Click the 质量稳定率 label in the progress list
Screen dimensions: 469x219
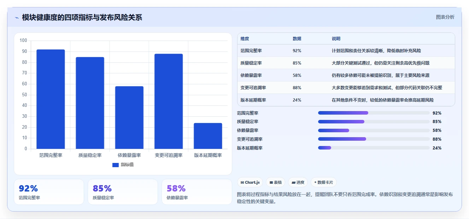[x=248, y=122]
